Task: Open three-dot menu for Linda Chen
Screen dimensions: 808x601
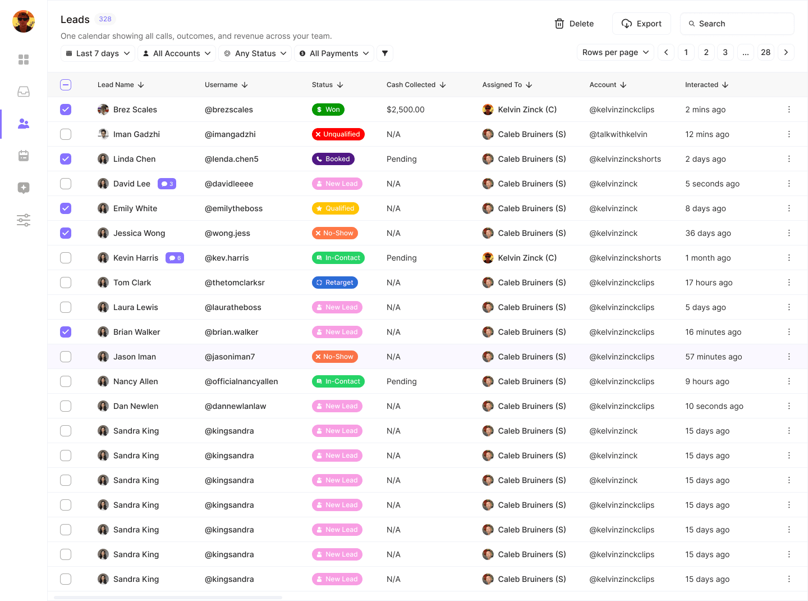Action: (789, 159)
